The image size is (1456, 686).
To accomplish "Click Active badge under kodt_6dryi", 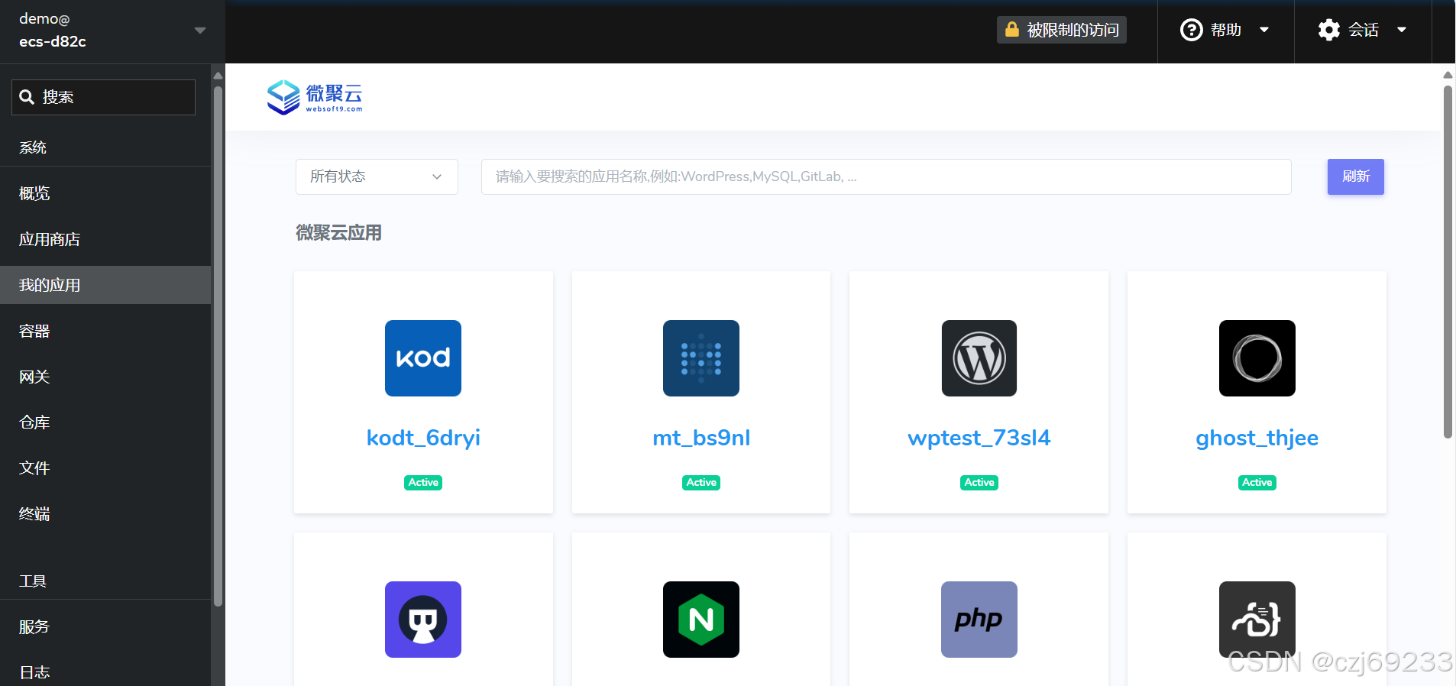I will coord(423,482).
